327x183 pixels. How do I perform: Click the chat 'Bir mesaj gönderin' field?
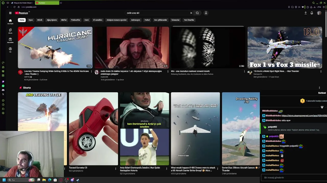pyautogui.click(x=294, y=178)
